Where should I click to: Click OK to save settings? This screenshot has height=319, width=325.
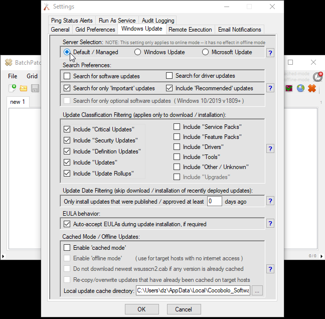click(142, 309)
